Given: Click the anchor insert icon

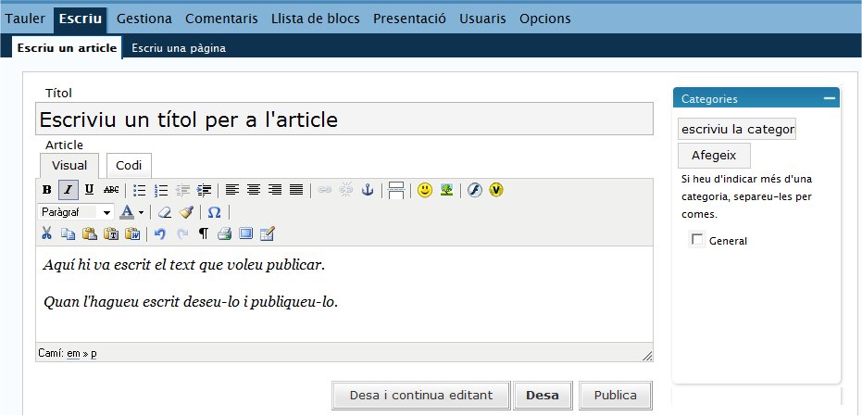Looking at the screenshot, I should (367, 190).
